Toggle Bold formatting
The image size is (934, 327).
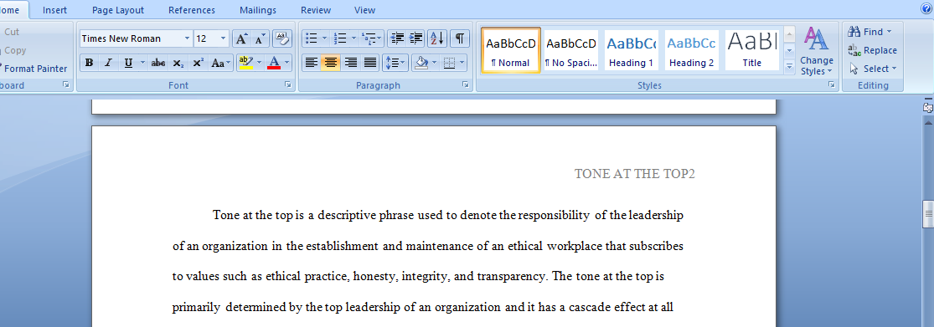click(90, 63)
